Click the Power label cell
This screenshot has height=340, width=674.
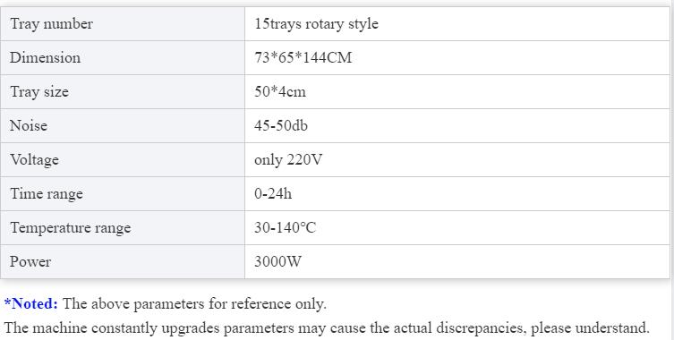click(x=123, y=261)
